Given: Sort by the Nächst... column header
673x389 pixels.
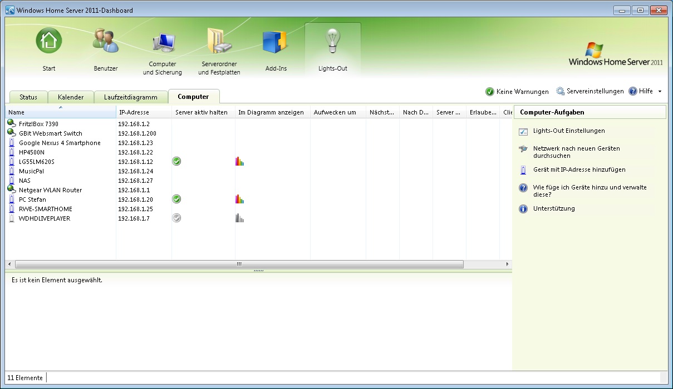Looking at the screenshot, I should tap(382, 112).
